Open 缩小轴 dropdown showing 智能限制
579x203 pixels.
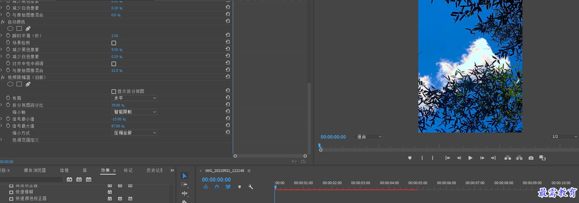(135, 112)
